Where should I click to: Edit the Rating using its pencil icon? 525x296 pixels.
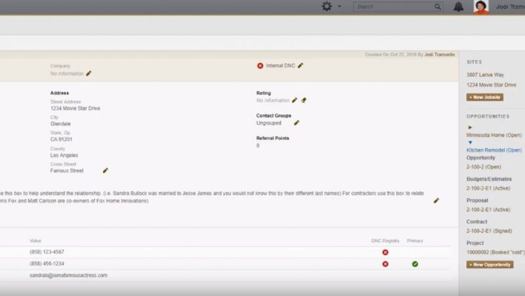[295, 100]
